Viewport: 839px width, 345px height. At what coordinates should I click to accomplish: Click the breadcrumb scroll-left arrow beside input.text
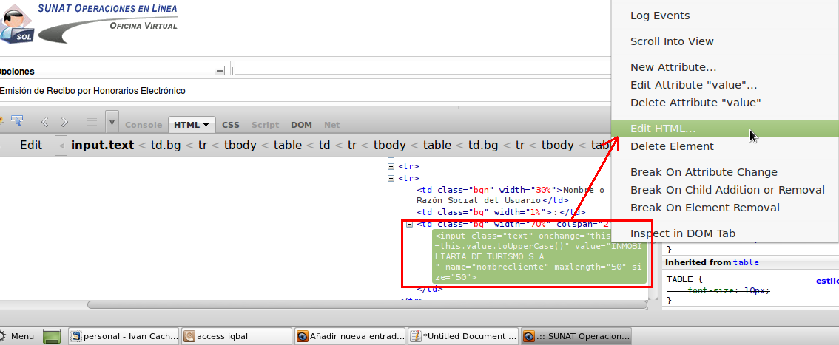pyautogui.click(x=62, y=146)
